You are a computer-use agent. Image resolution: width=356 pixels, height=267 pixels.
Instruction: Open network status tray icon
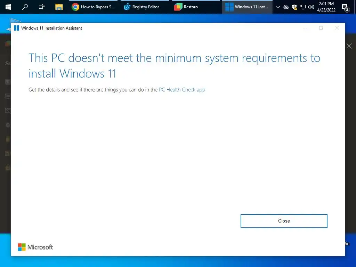(303, 7)
